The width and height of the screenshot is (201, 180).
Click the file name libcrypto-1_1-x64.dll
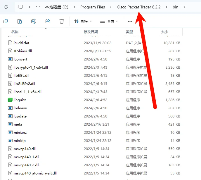click(31, 67)
